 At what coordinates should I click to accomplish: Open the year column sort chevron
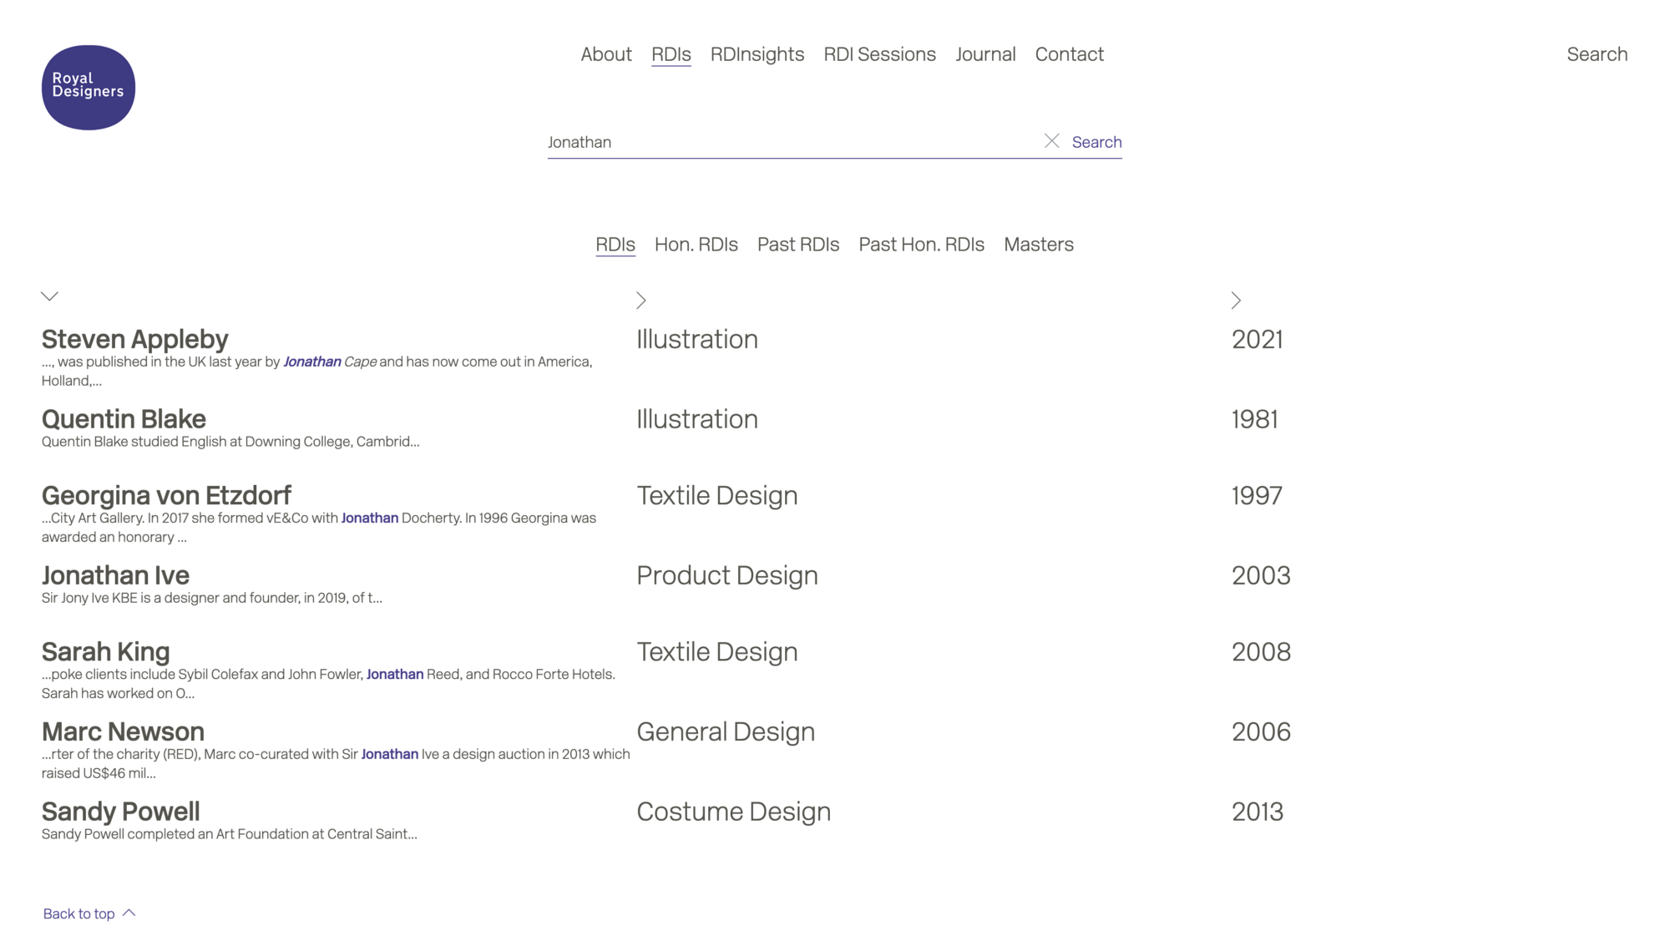1236,301
